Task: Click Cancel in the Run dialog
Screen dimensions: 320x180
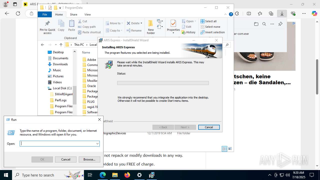Action: [x=66, y=159]
